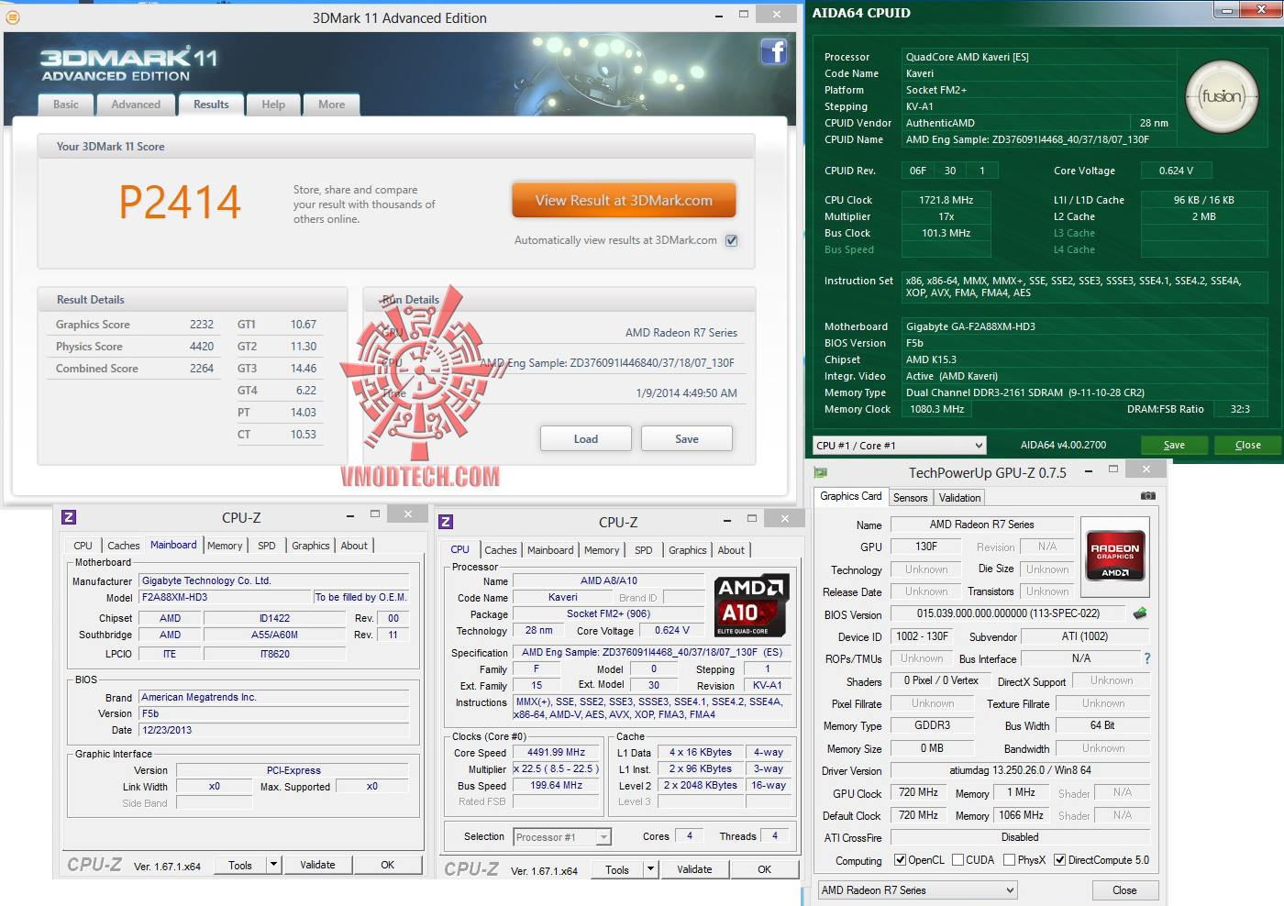Viewport: 1284px width, 906px height.
Task: Click the P2414 score in 3DMark 11
Action: [x=180, y=202]
